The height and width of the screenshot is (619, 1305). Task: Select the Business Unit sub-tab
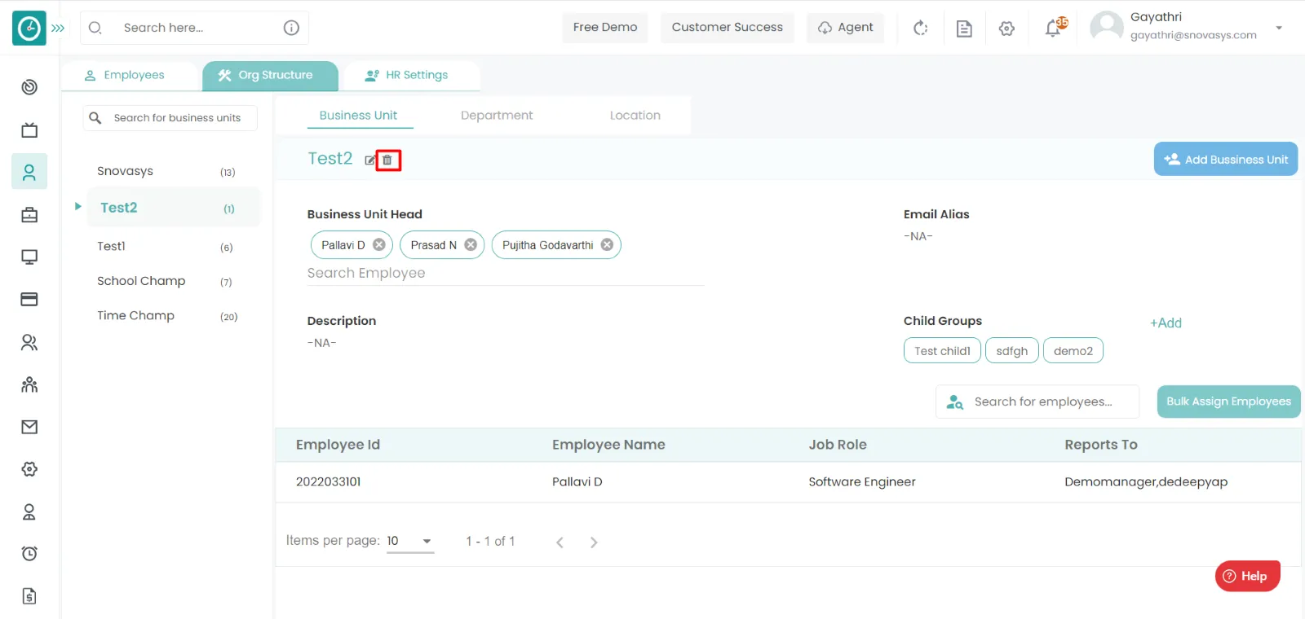pyautogui.click(x=358, y=116)
